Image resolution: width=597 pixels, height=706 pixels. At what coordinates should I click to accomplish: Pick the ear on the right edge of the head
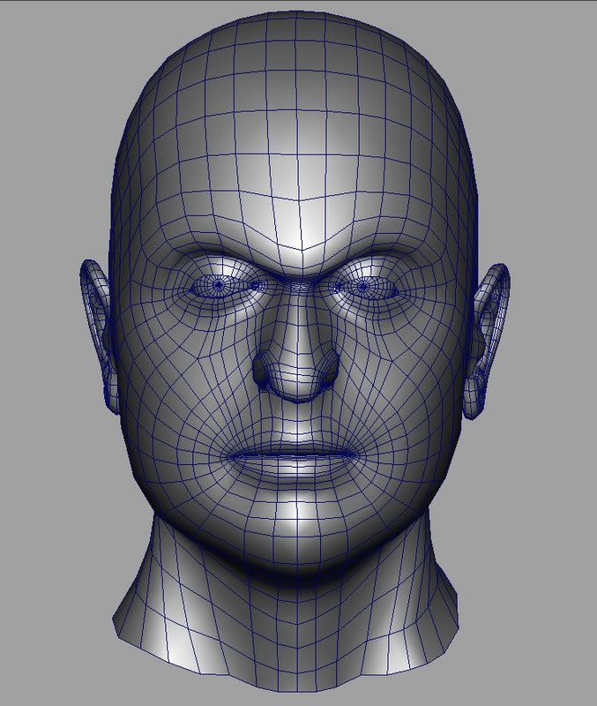click(x=490, y=331)
